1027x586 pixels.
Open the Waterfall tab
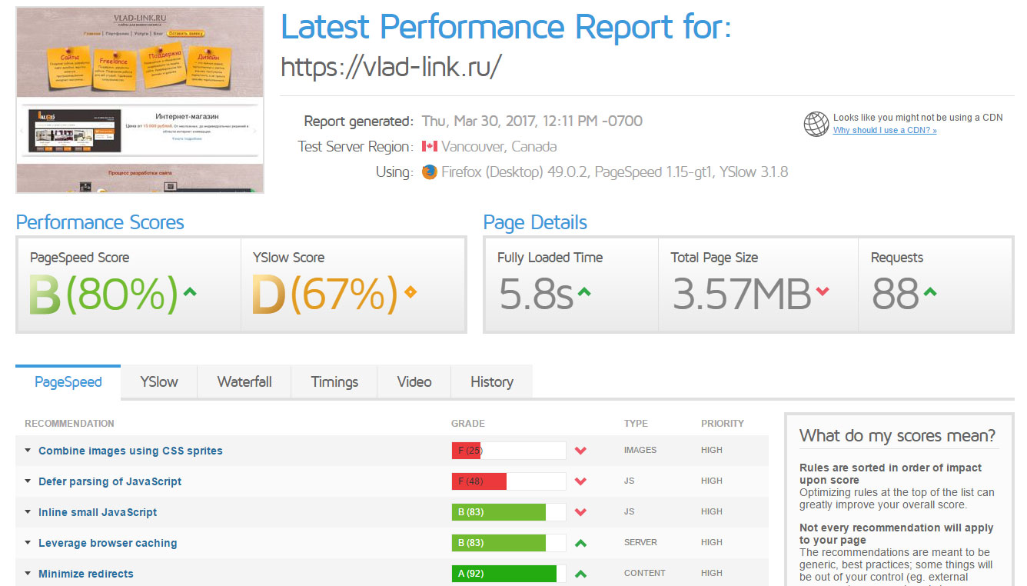click(244, 382)
